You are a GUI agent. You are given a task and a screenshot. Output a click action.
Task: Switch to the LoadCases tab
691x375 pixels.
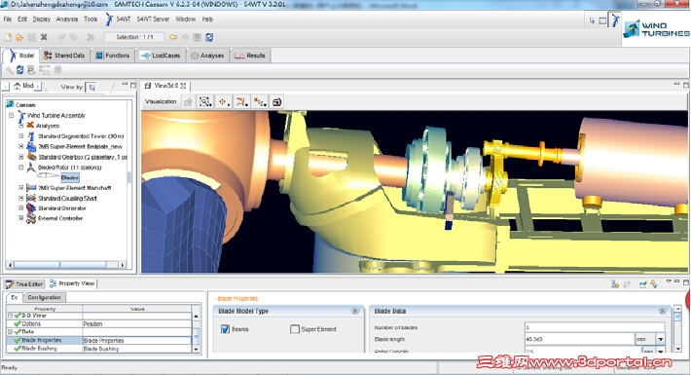point(161,56)
